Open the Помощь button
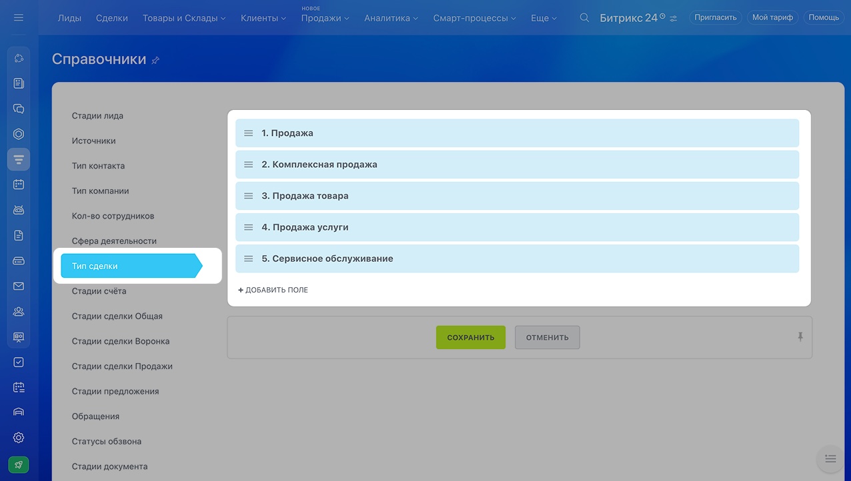The image size is (851, 481). tap(824, 17)
